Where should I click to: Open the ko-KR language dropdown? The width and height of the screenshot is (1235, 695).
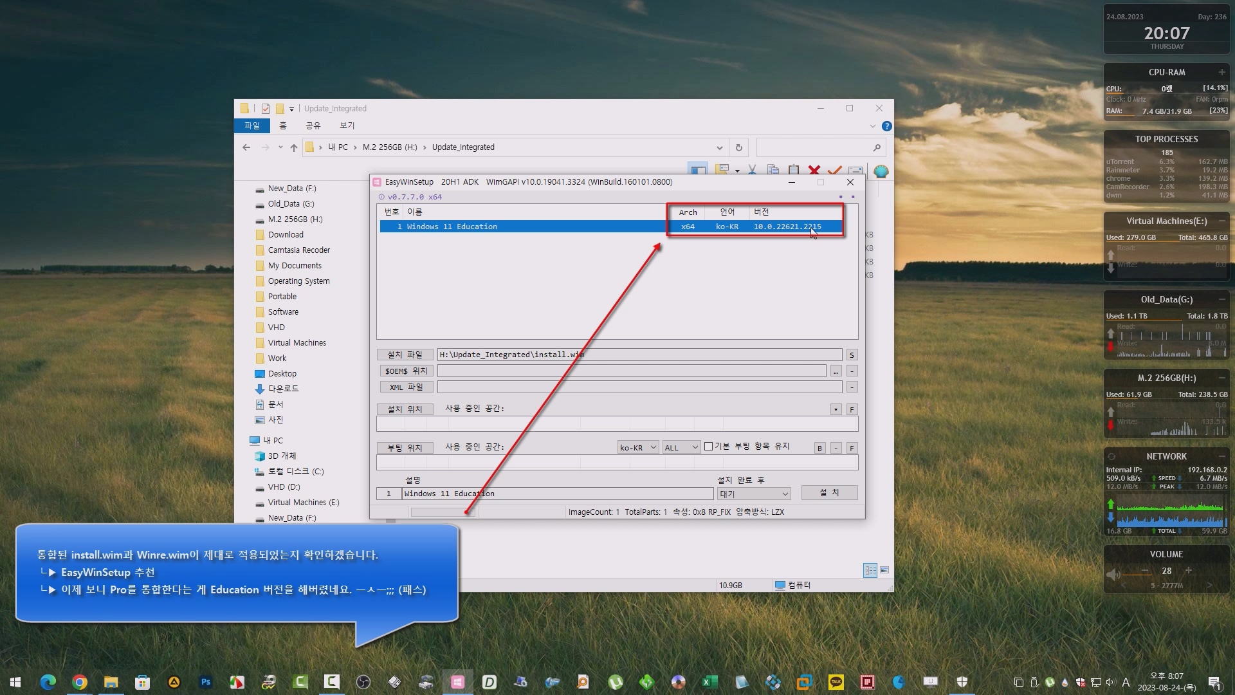click(x=638, y=448)
